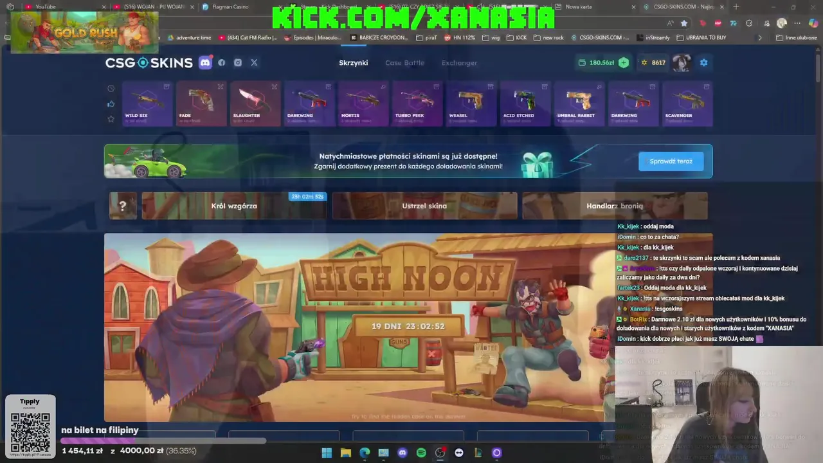Open the Facebook icon in site header
The image size is (823, 463).
tap(222, 62)
